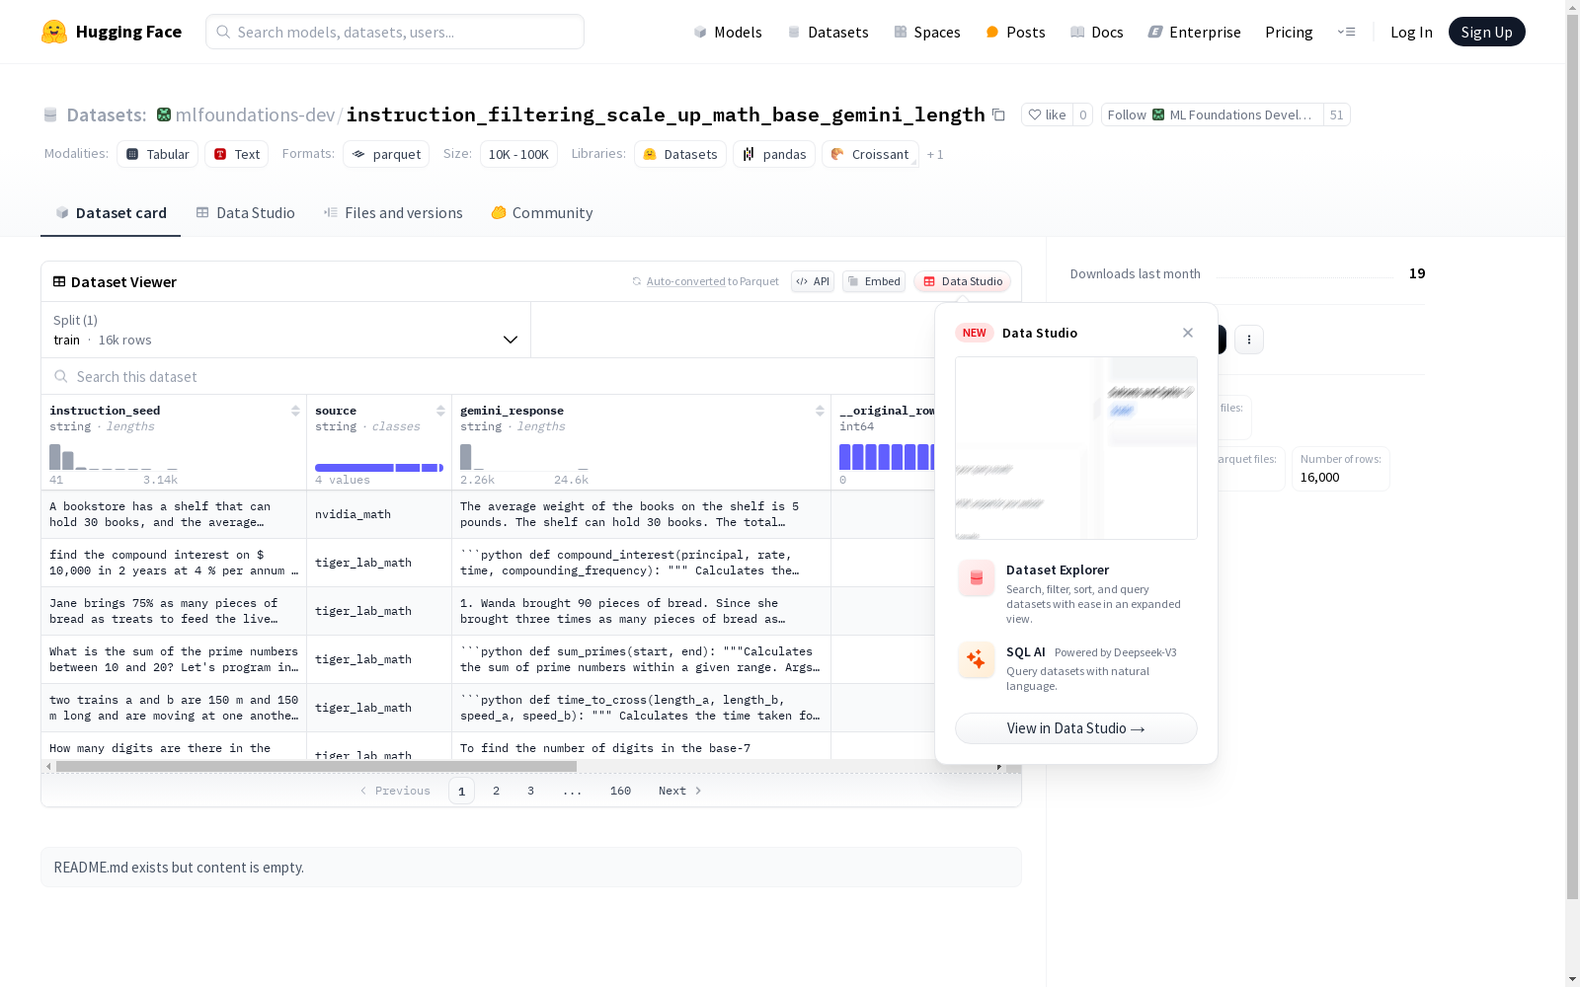Open the Dataset card tab
This screenshot has width=1580, height=987.
111,213
